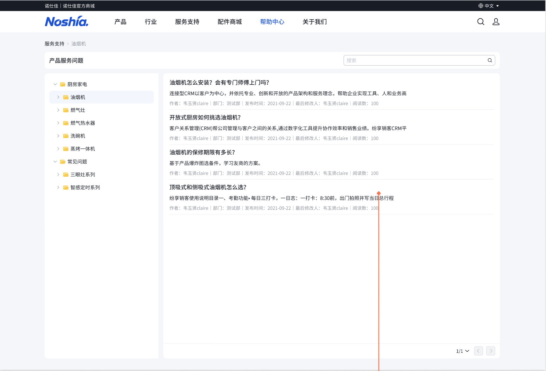Expand the 燃气热水器 tree node arrow

pos(58,123)
